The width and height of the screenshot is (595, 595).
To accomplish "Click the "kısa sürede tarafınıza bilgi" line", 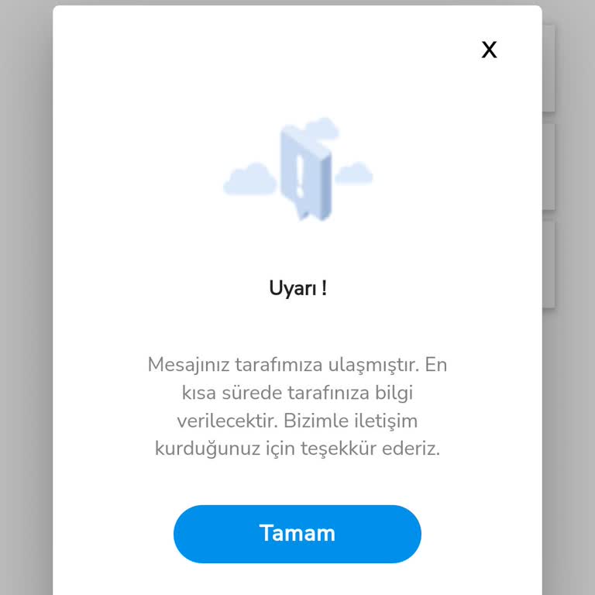I will [x=297, y=393].
